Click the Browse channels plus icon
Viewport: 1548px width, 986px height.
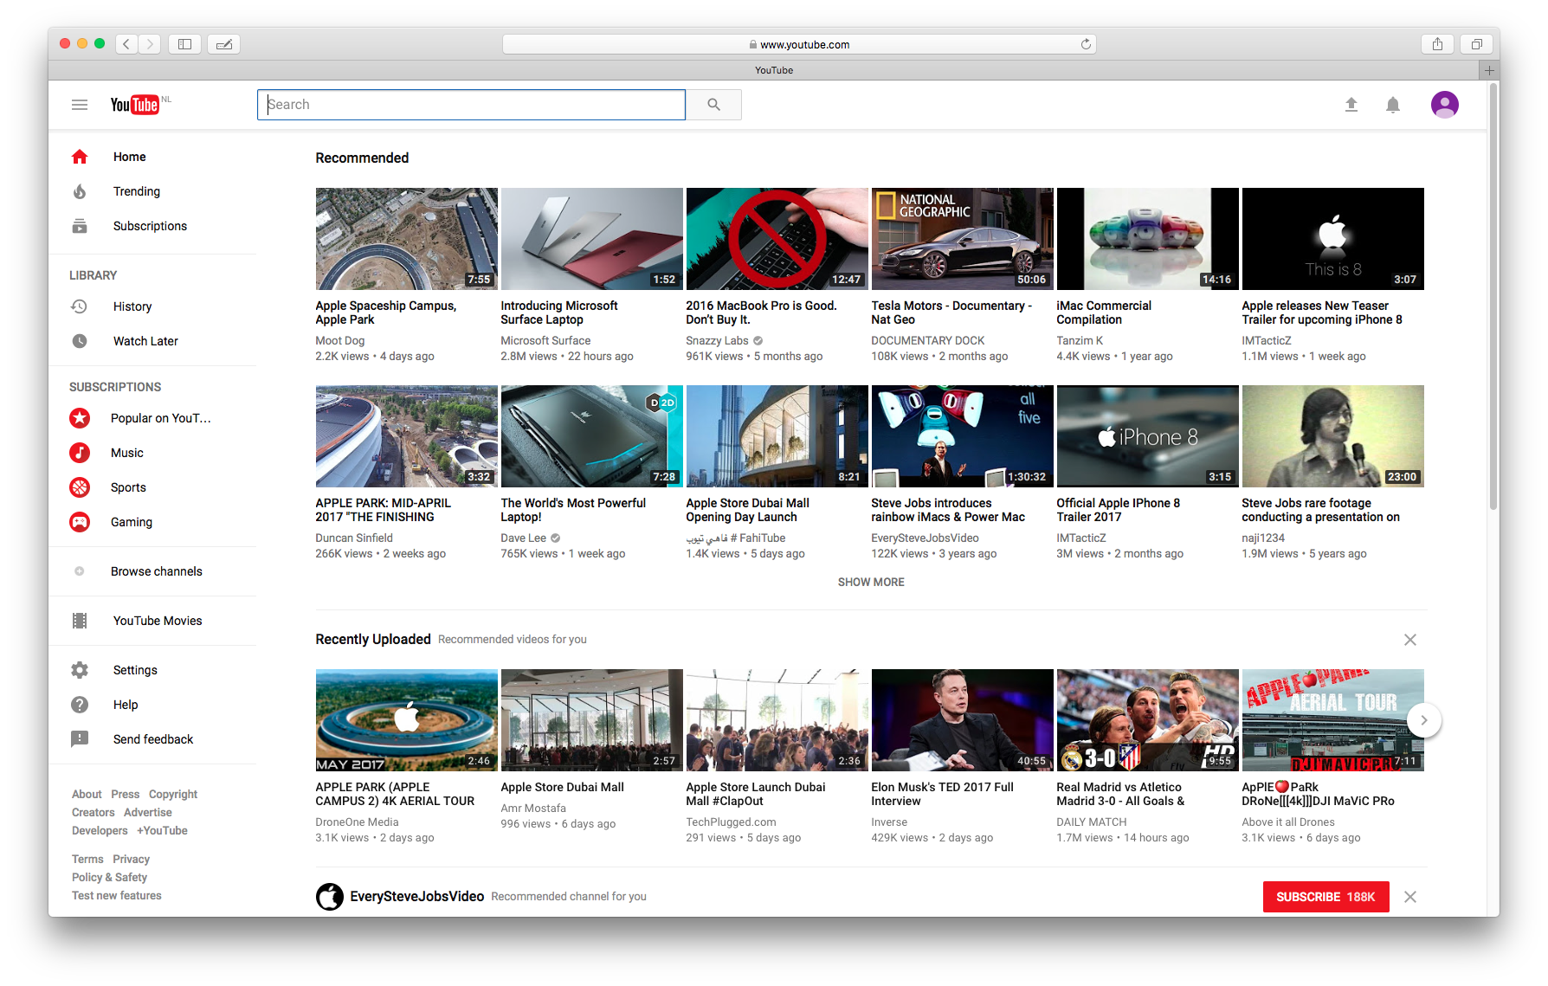[x=80, y=571]
